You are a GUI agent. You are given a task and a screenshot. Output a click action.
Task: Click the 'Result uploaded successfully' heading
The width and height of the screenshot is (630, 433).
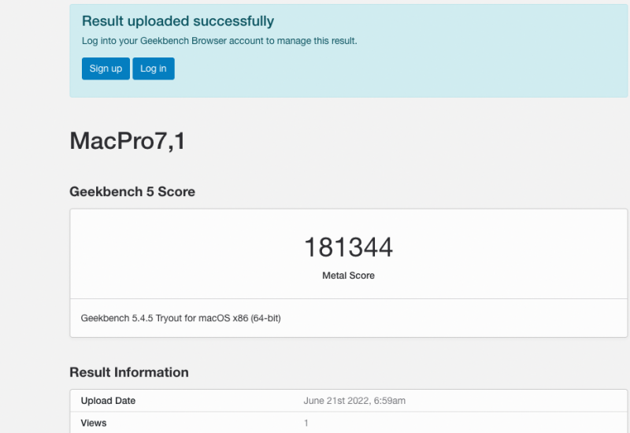pyautogui.click(x=178, y=21)
